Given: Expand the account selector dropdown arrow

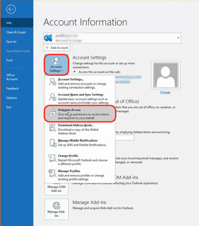Looking at the screenshot, I should [x=178, y=38].
